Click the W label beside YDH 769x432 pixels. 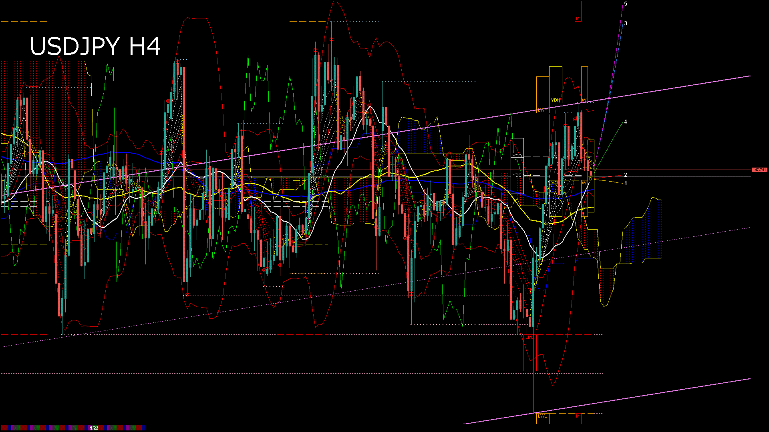pyautogui.click(x=584, y=100)
